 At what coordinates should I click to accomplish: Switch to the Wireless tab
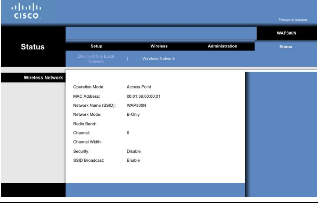pos(159,46)
